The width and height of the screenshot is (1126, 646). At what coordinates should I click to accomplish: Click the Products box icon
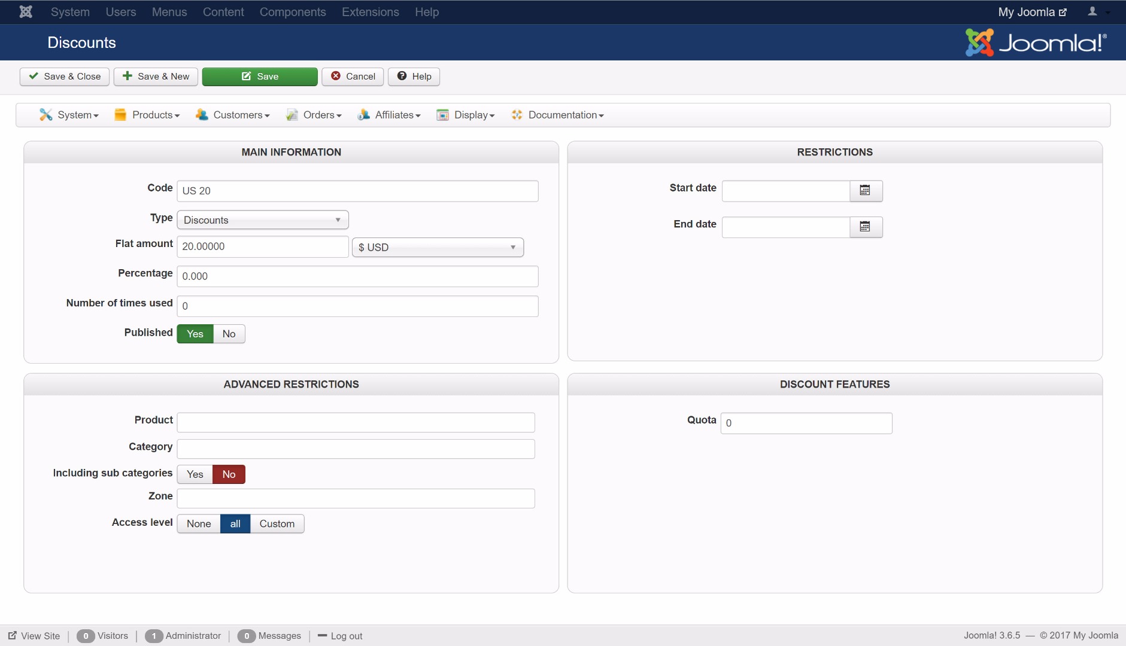(x=120, y=115)
